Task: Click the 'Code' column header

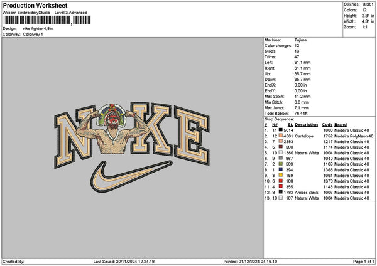Action: tap(327, 125)
